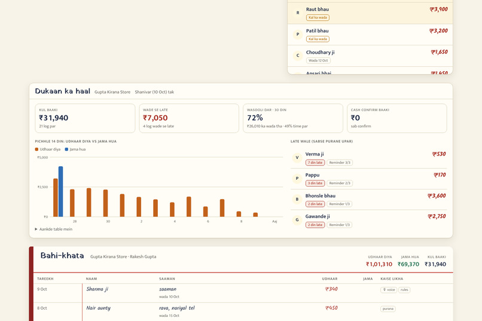This screenshot has height=321, width=482.
Task: Click the Wada 12 Oct tag
Action: (x=318, y=60)
